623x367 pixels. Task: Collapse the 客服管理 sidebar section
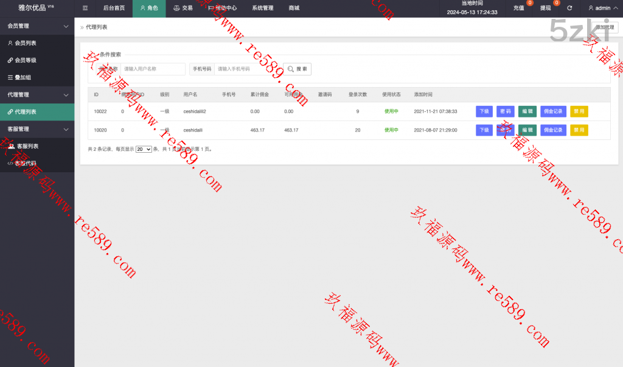(37, 129)
